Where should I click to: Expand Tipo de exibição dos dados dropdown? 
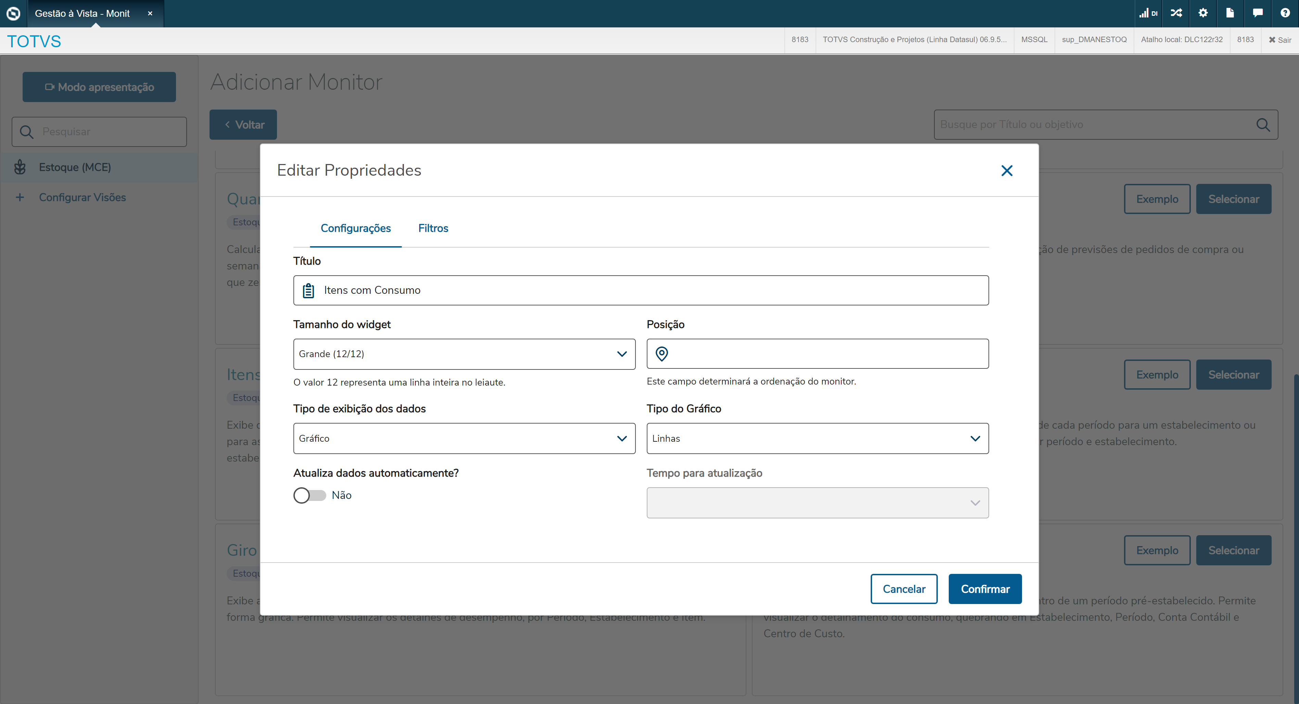coord(464,438)
